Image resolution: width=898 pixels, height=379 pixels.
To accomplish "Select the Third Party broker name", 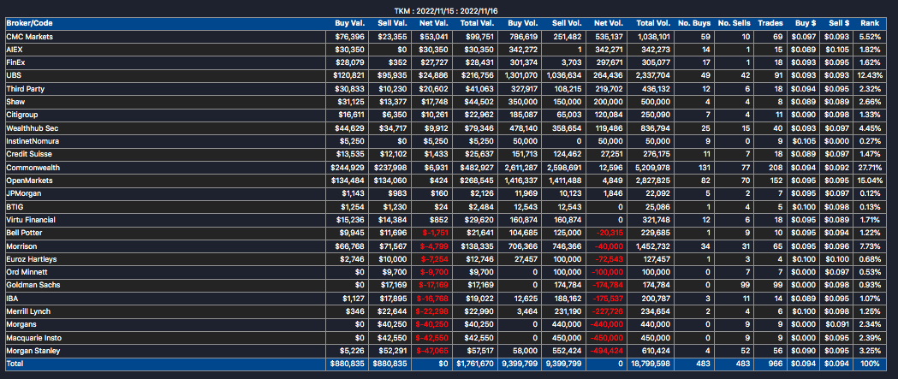I will tap(25, 89).
